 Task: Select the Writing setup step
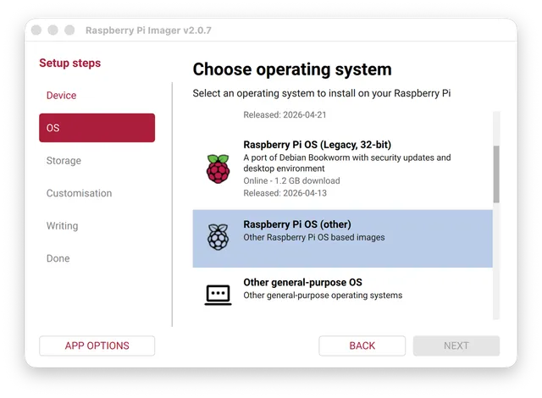click(x=97, y=225)
